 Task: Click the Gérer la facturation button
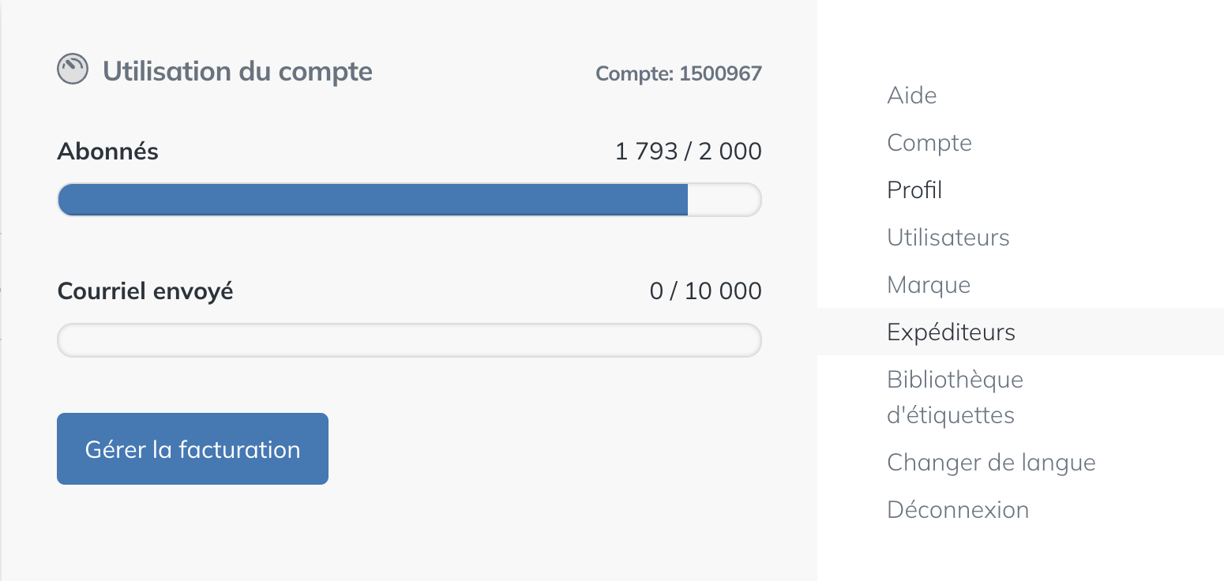point(193,448)
